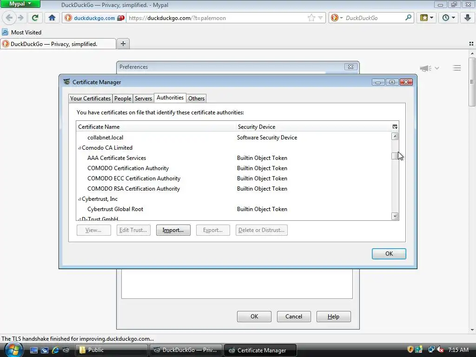Screen dimensions: 476x357
Task: Click certificate list scroll down arrow
Action: pos(395,216)
